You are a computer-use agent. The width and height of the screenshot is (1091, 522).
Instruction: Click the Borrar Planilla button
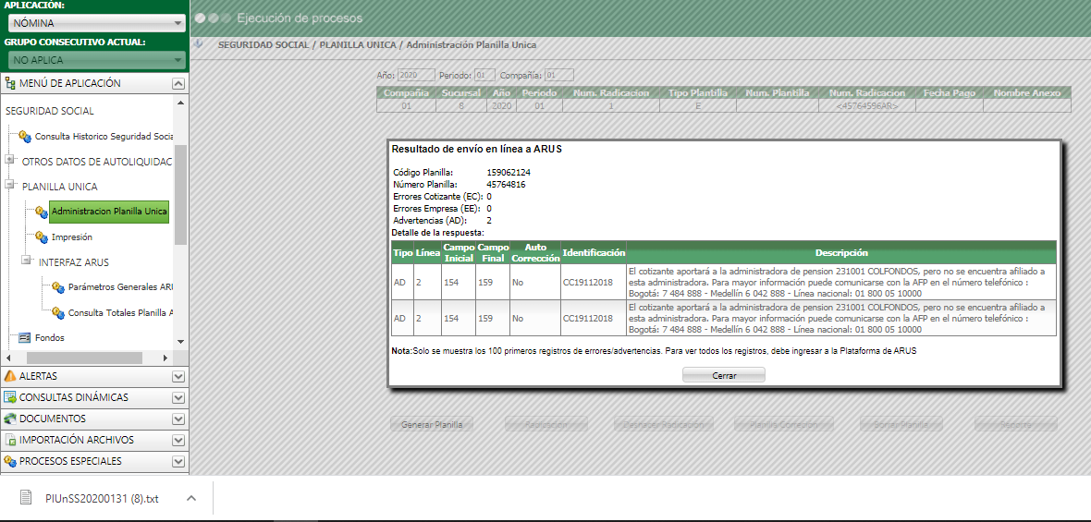901,424
